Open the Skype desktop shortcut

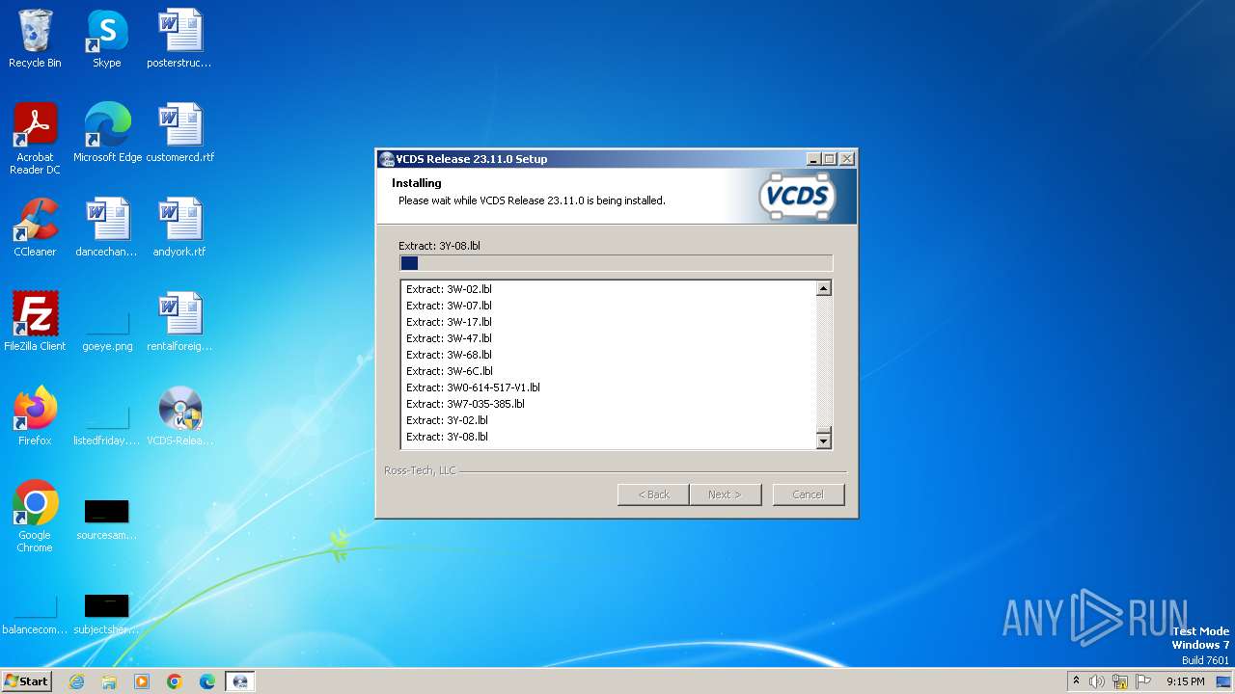[x=107, y=39]
